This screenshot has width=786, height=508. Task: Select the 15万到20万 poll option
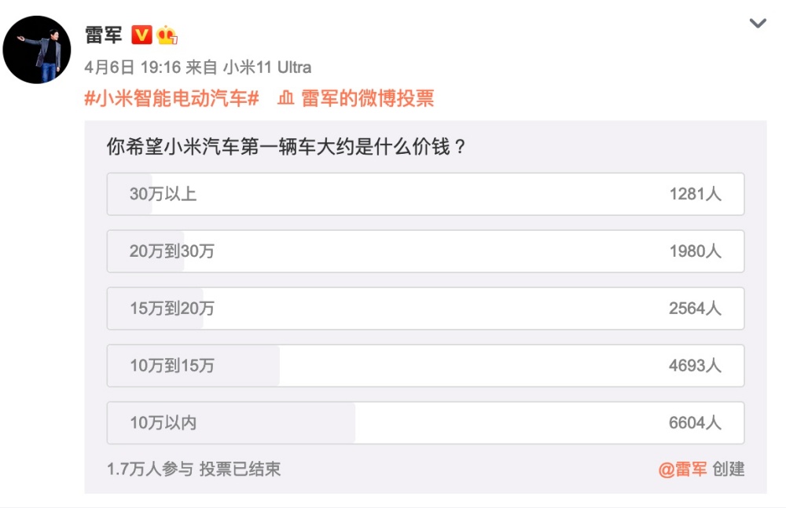(425, 308)
